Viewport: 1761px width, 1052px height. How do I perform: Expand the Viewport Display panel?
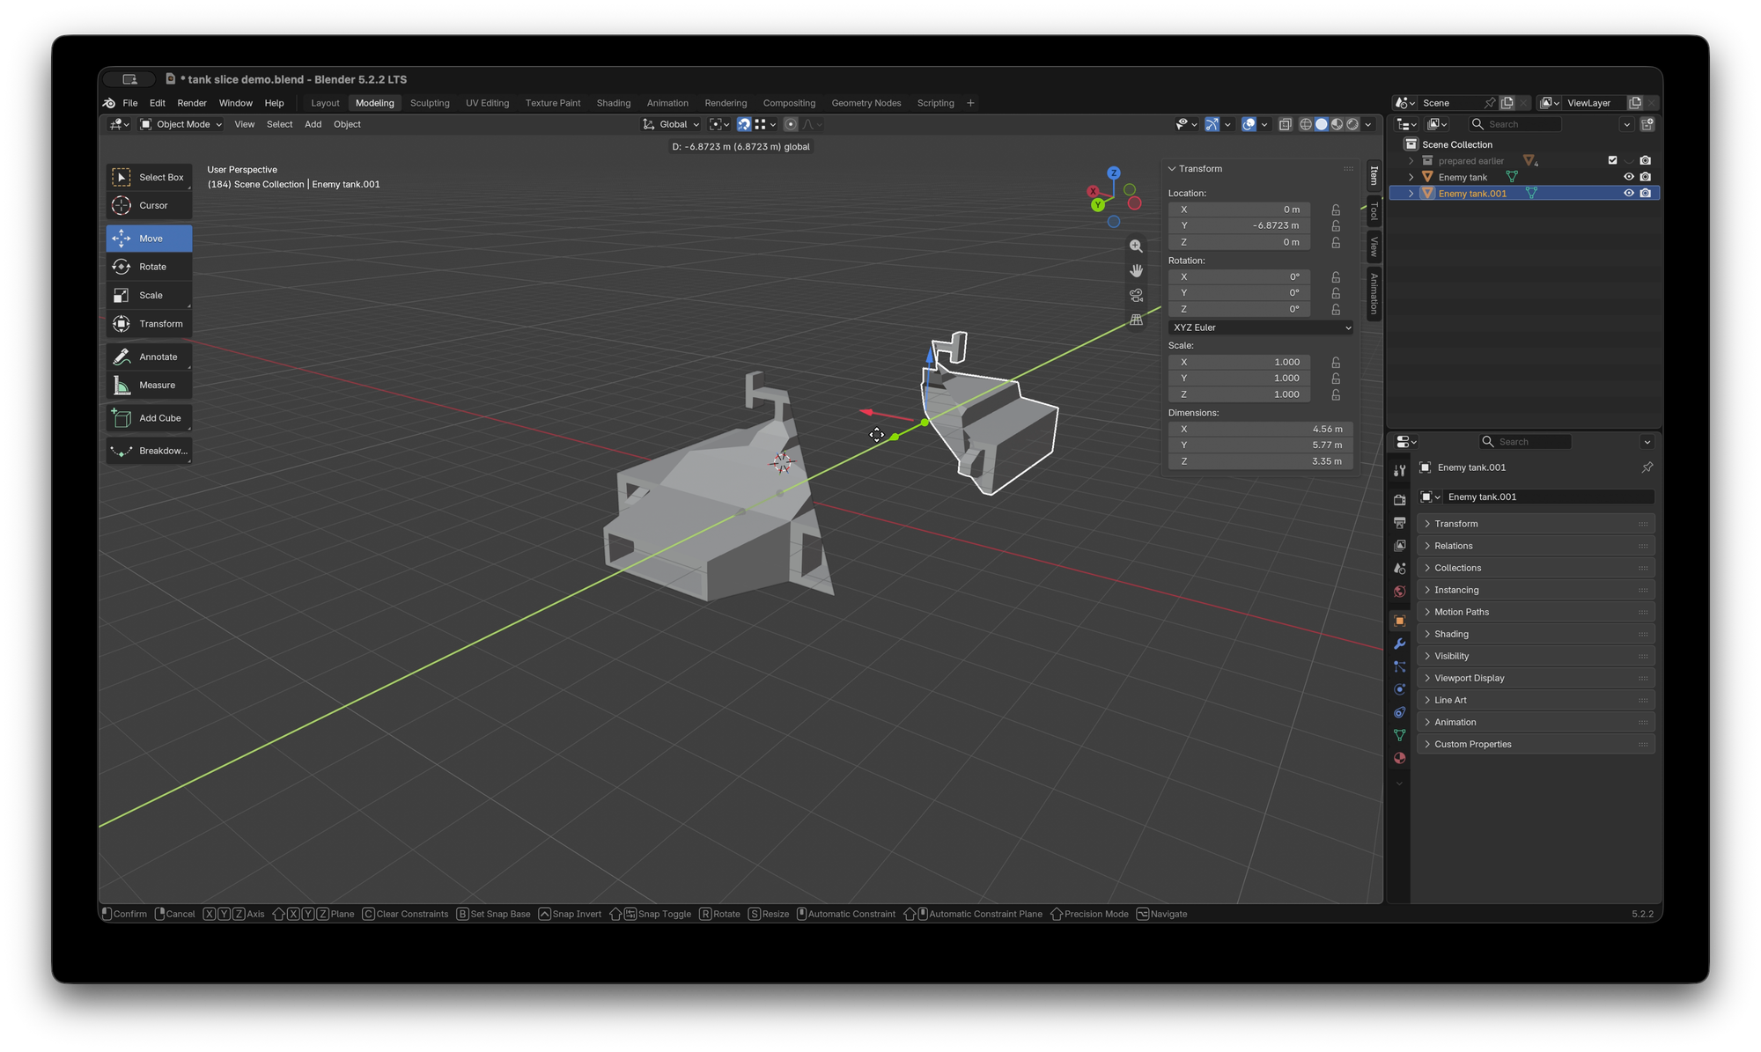point(1536,678)
